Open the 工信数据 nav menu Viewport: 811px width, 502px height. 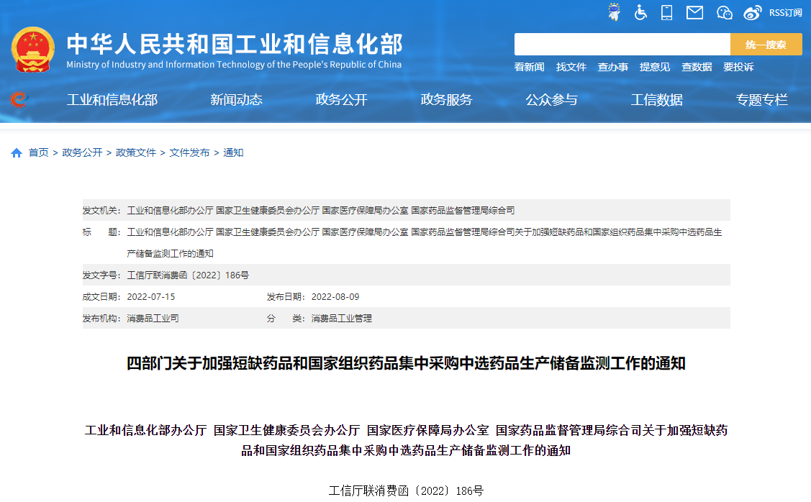tap(657, 99)
